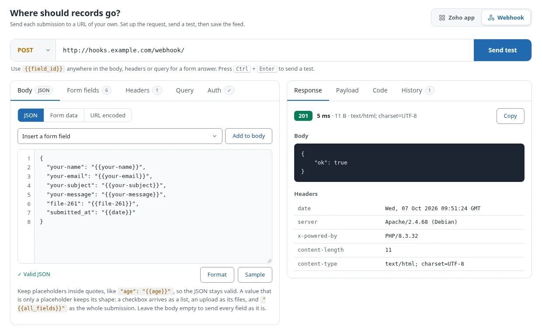Switch to the Headers request tab
Image resolution: width=542 pixels, height=332 pixels.
(x=143, y=90)
